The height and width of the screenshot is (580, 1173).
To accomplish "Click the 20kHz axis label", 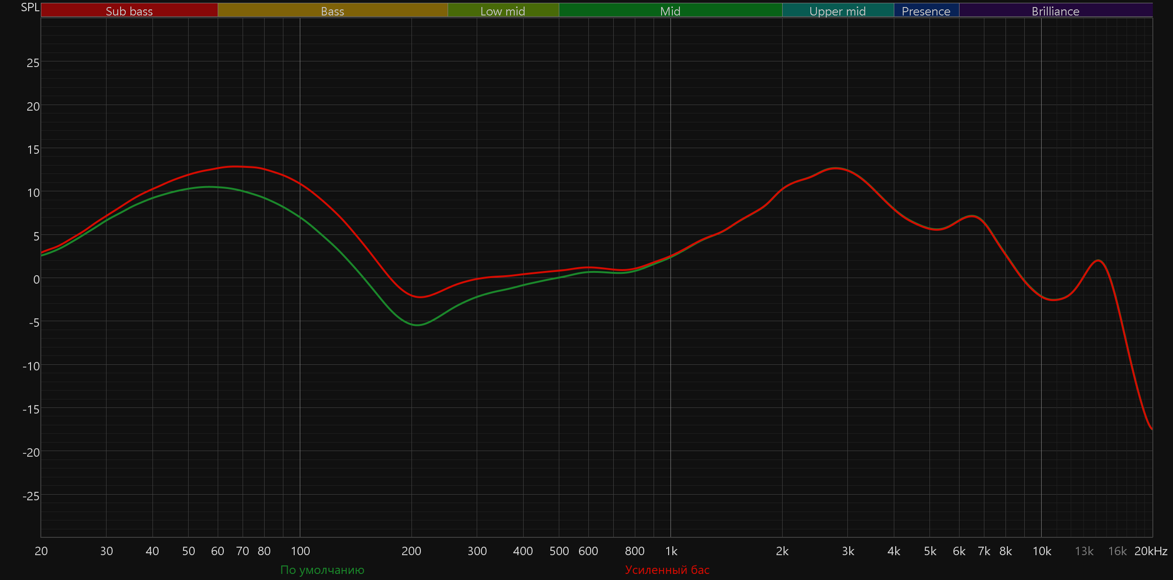I will point(1150,551).
